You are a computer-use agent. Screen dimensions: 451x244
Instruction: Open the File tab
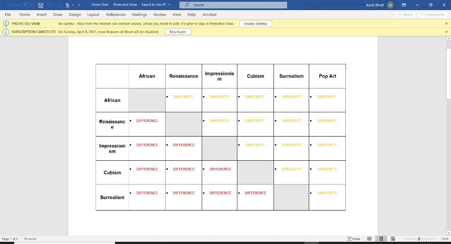tap(8, 15)
